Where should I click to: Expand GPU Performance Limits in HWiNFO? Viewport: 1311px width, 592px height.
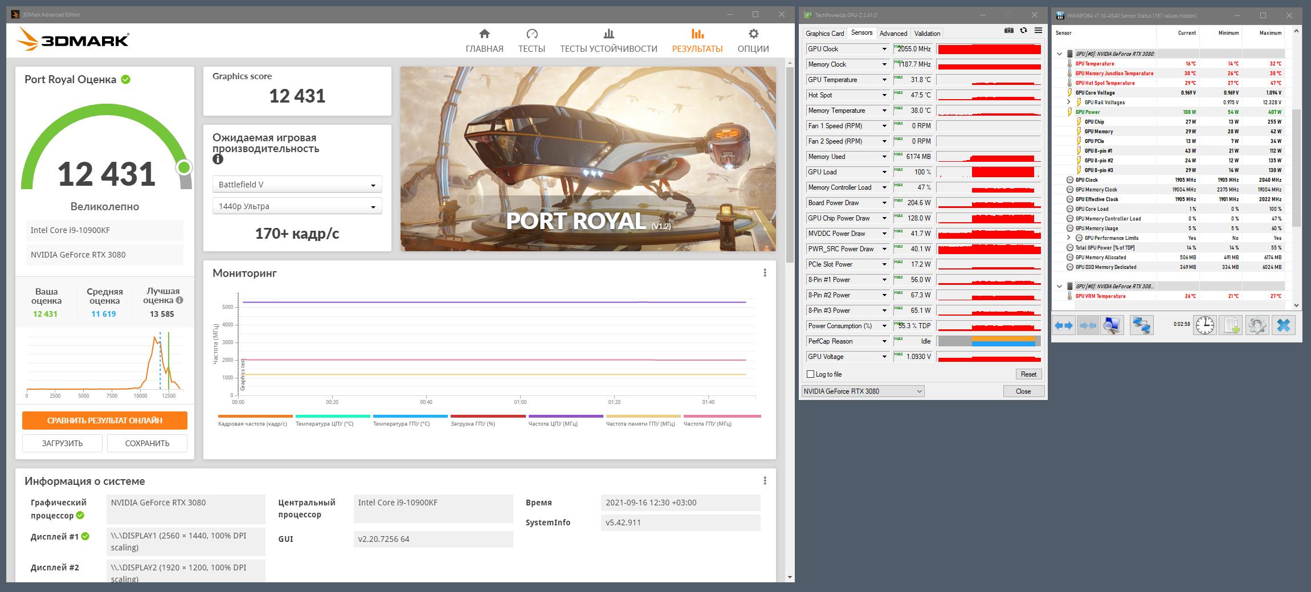point(1069,238)
